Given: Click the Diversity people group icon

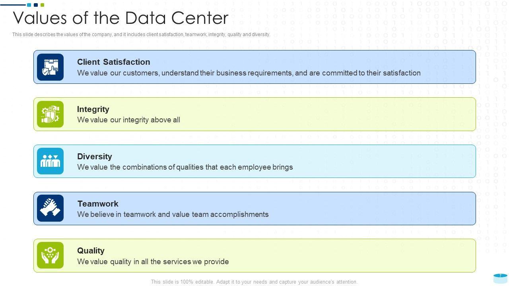Looking at the screenshot, I should click(50, 161).
